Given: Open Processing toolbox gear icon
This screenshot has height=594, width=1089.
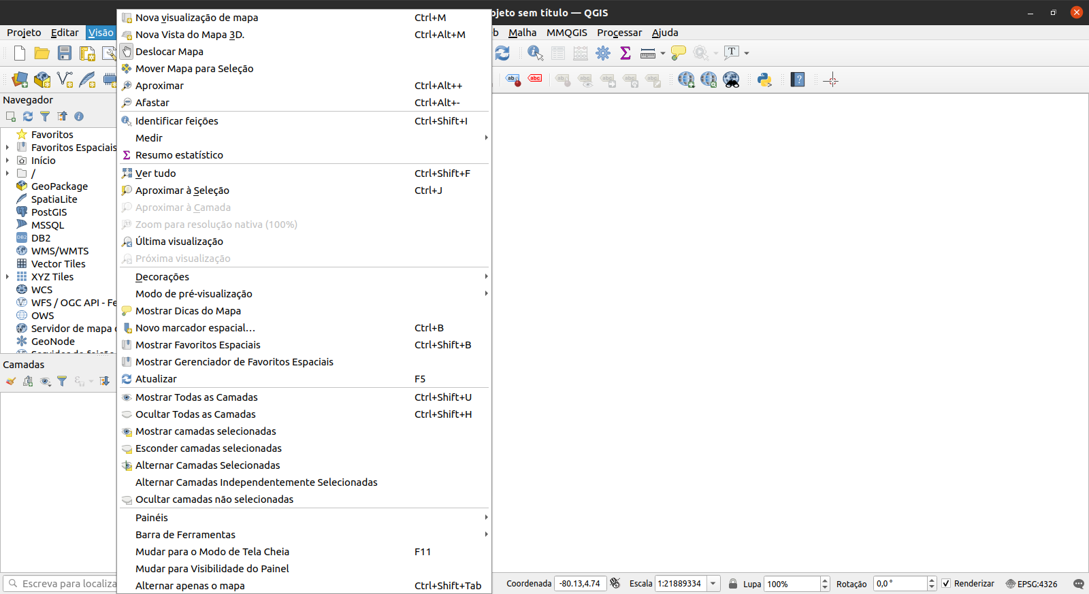Looking at the screenshot, I should tap(603, 53).
